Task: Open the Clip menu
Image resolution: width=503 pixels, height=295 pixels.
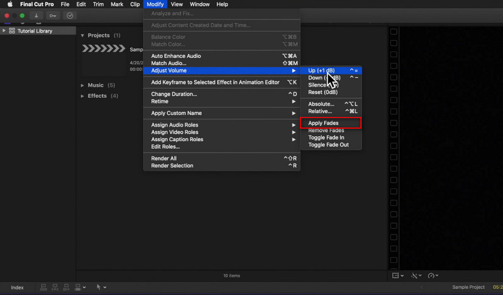Action: 135,4
